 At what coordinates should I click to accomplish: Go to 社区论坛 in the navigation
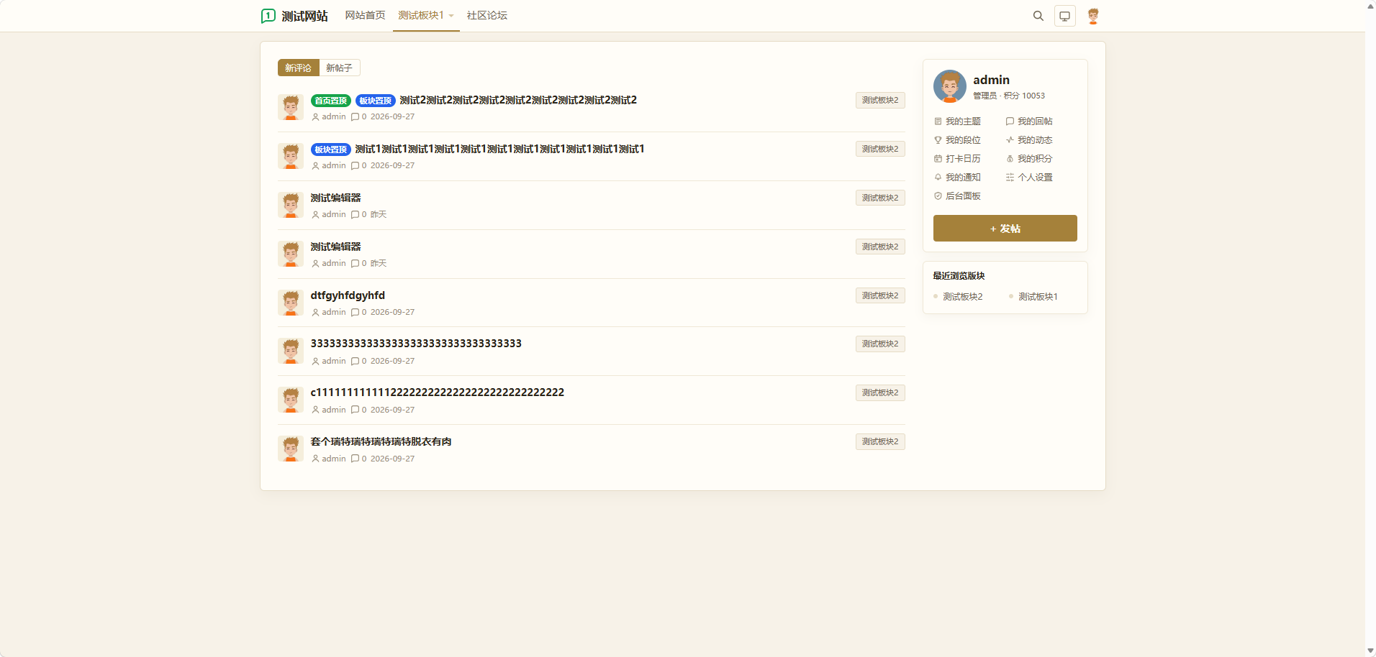click(x=487, y=16)
